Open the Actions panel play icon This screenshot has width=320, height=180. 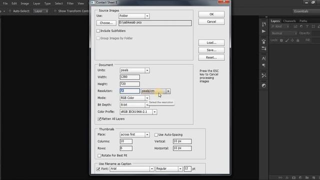263,31
